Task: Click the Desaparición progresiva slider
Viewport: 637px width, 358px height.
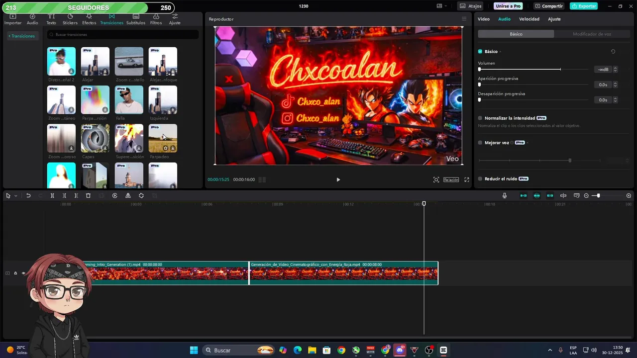Action: (x=533, y=100)
